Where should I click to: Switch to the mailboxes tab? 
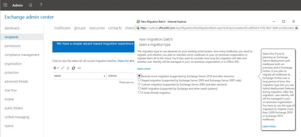(62, 28)
